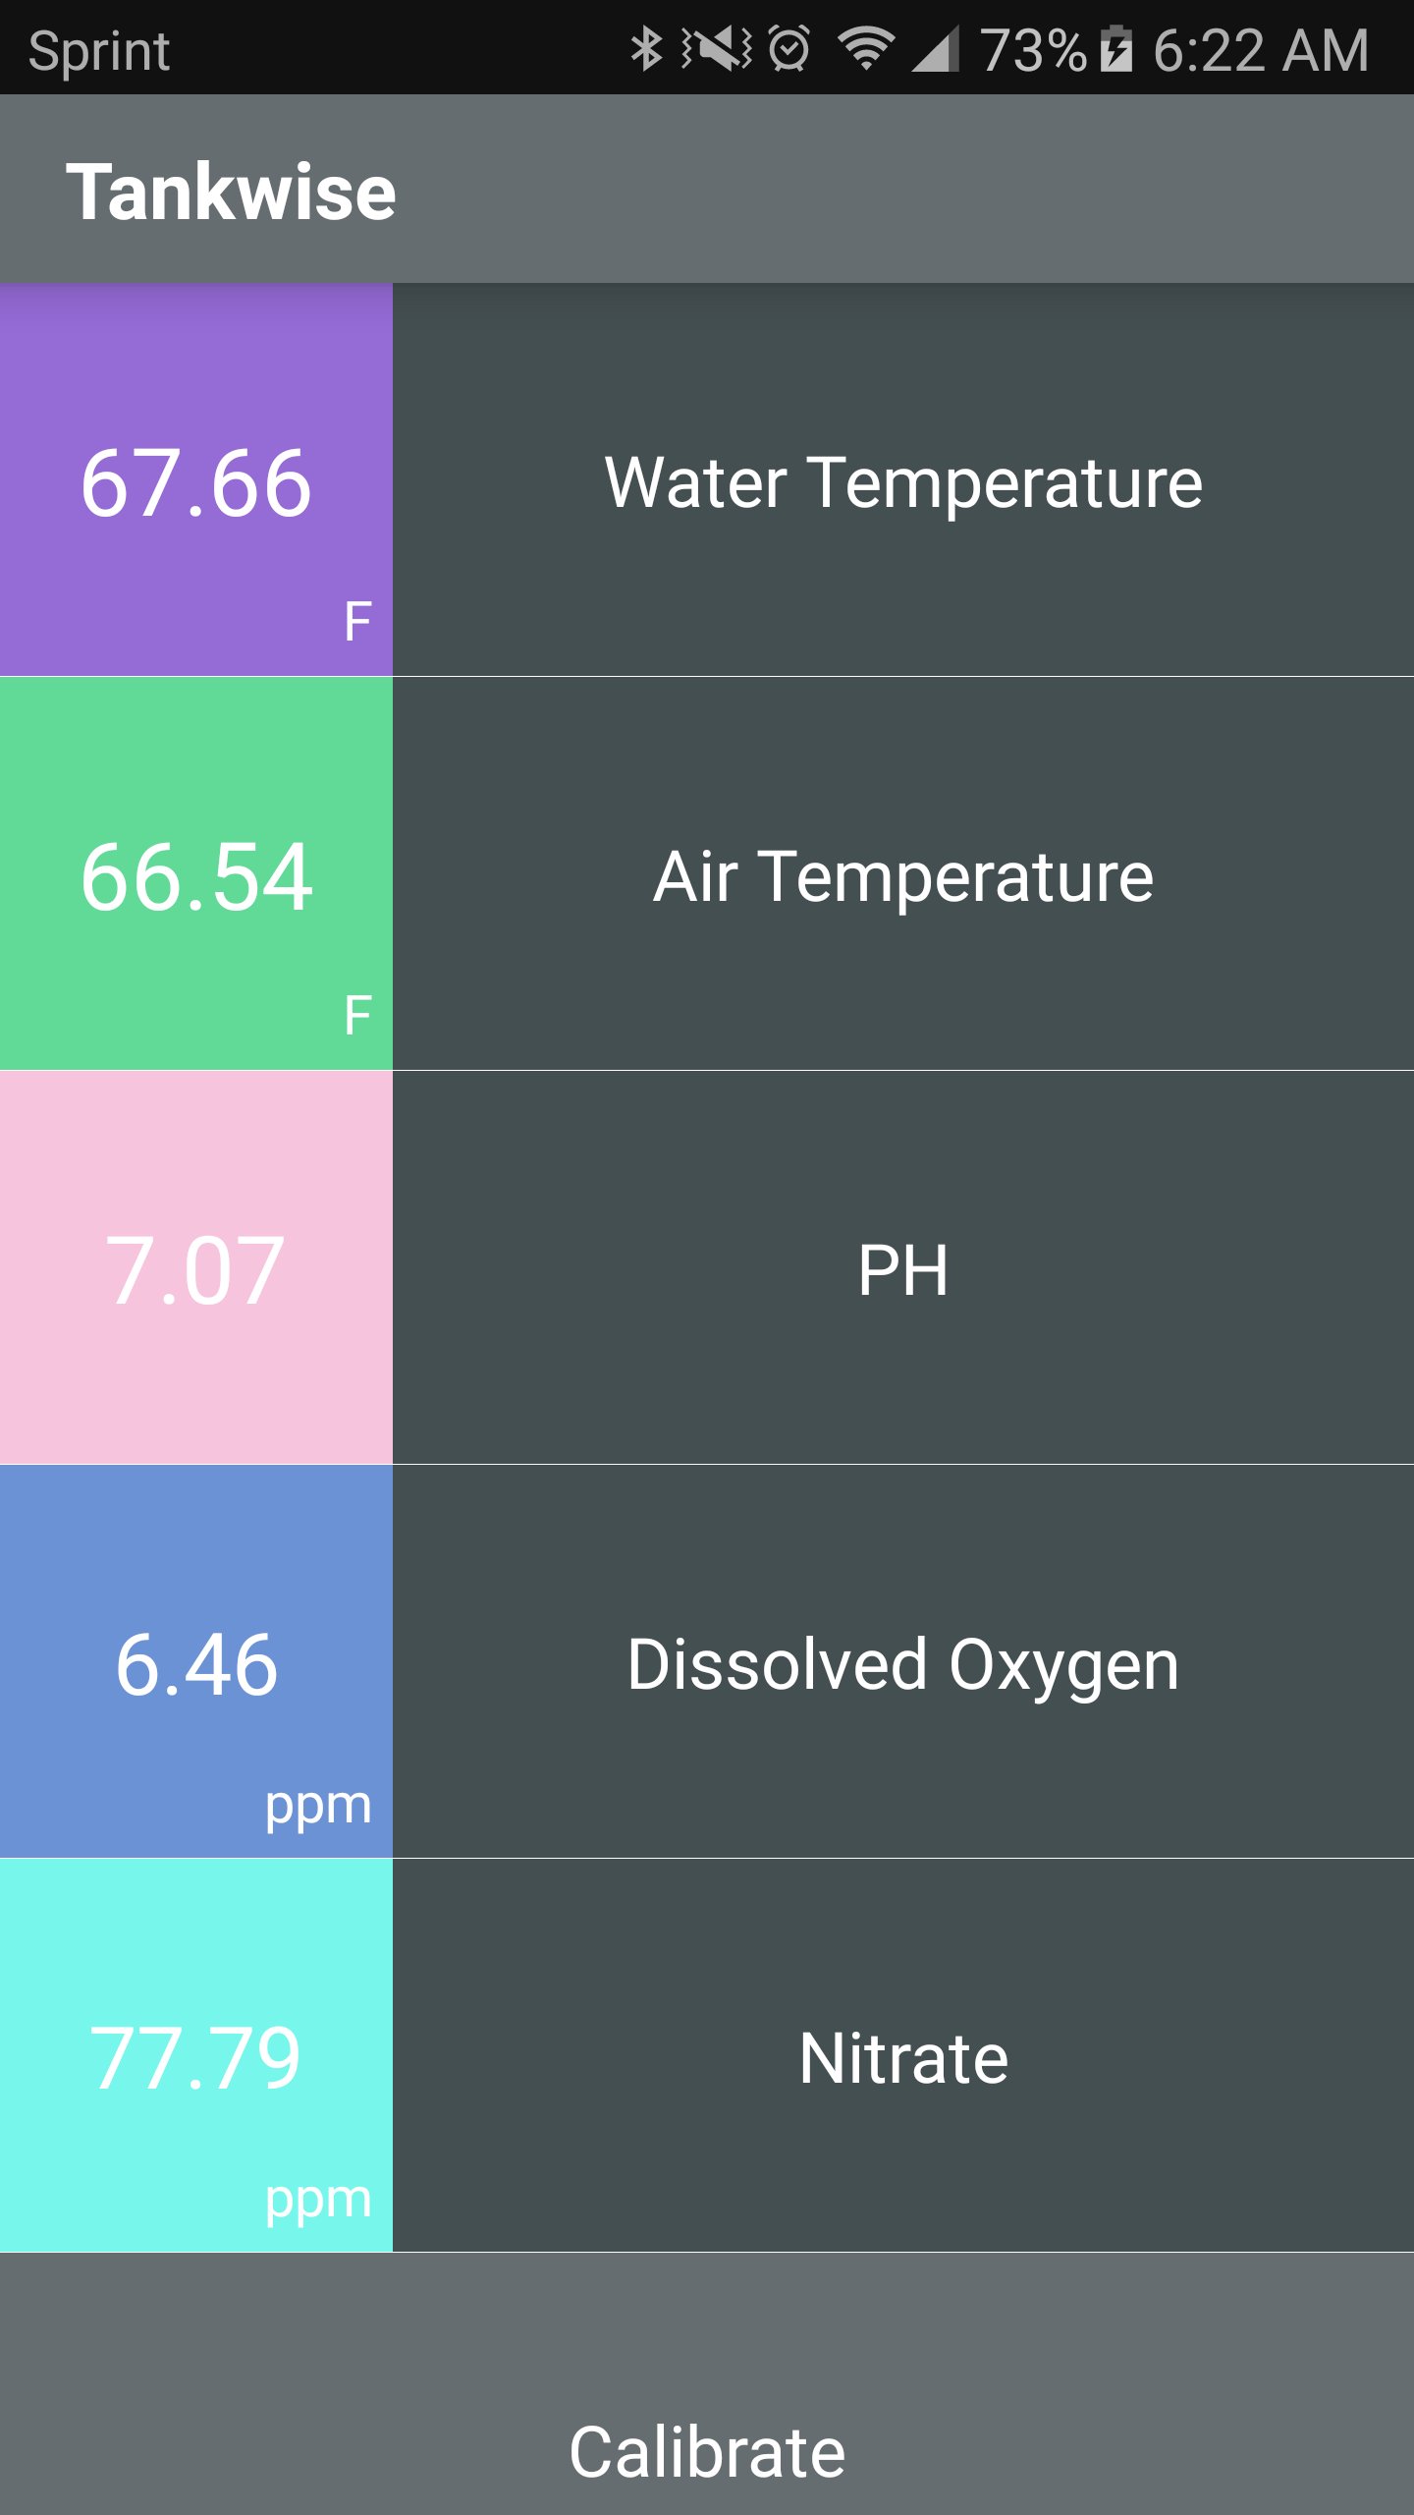The height and width of the screenshot is (2515, 1414).
Task: Select the purple 67.66 F value tile
Action: [194, 483]
